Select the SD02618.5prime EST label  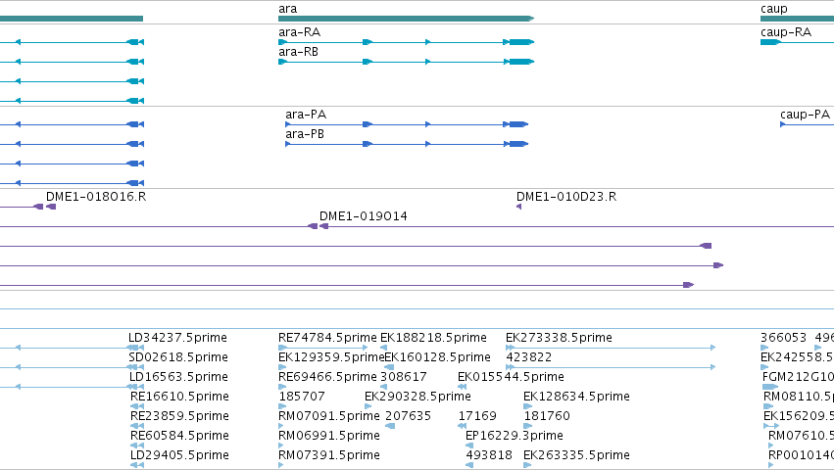tap(178, 357)
